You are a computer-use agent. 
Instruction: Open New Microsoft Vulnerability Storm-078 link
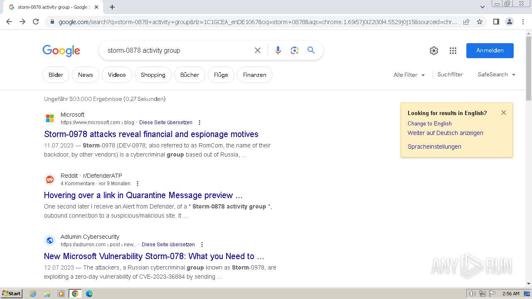point(154,256)
